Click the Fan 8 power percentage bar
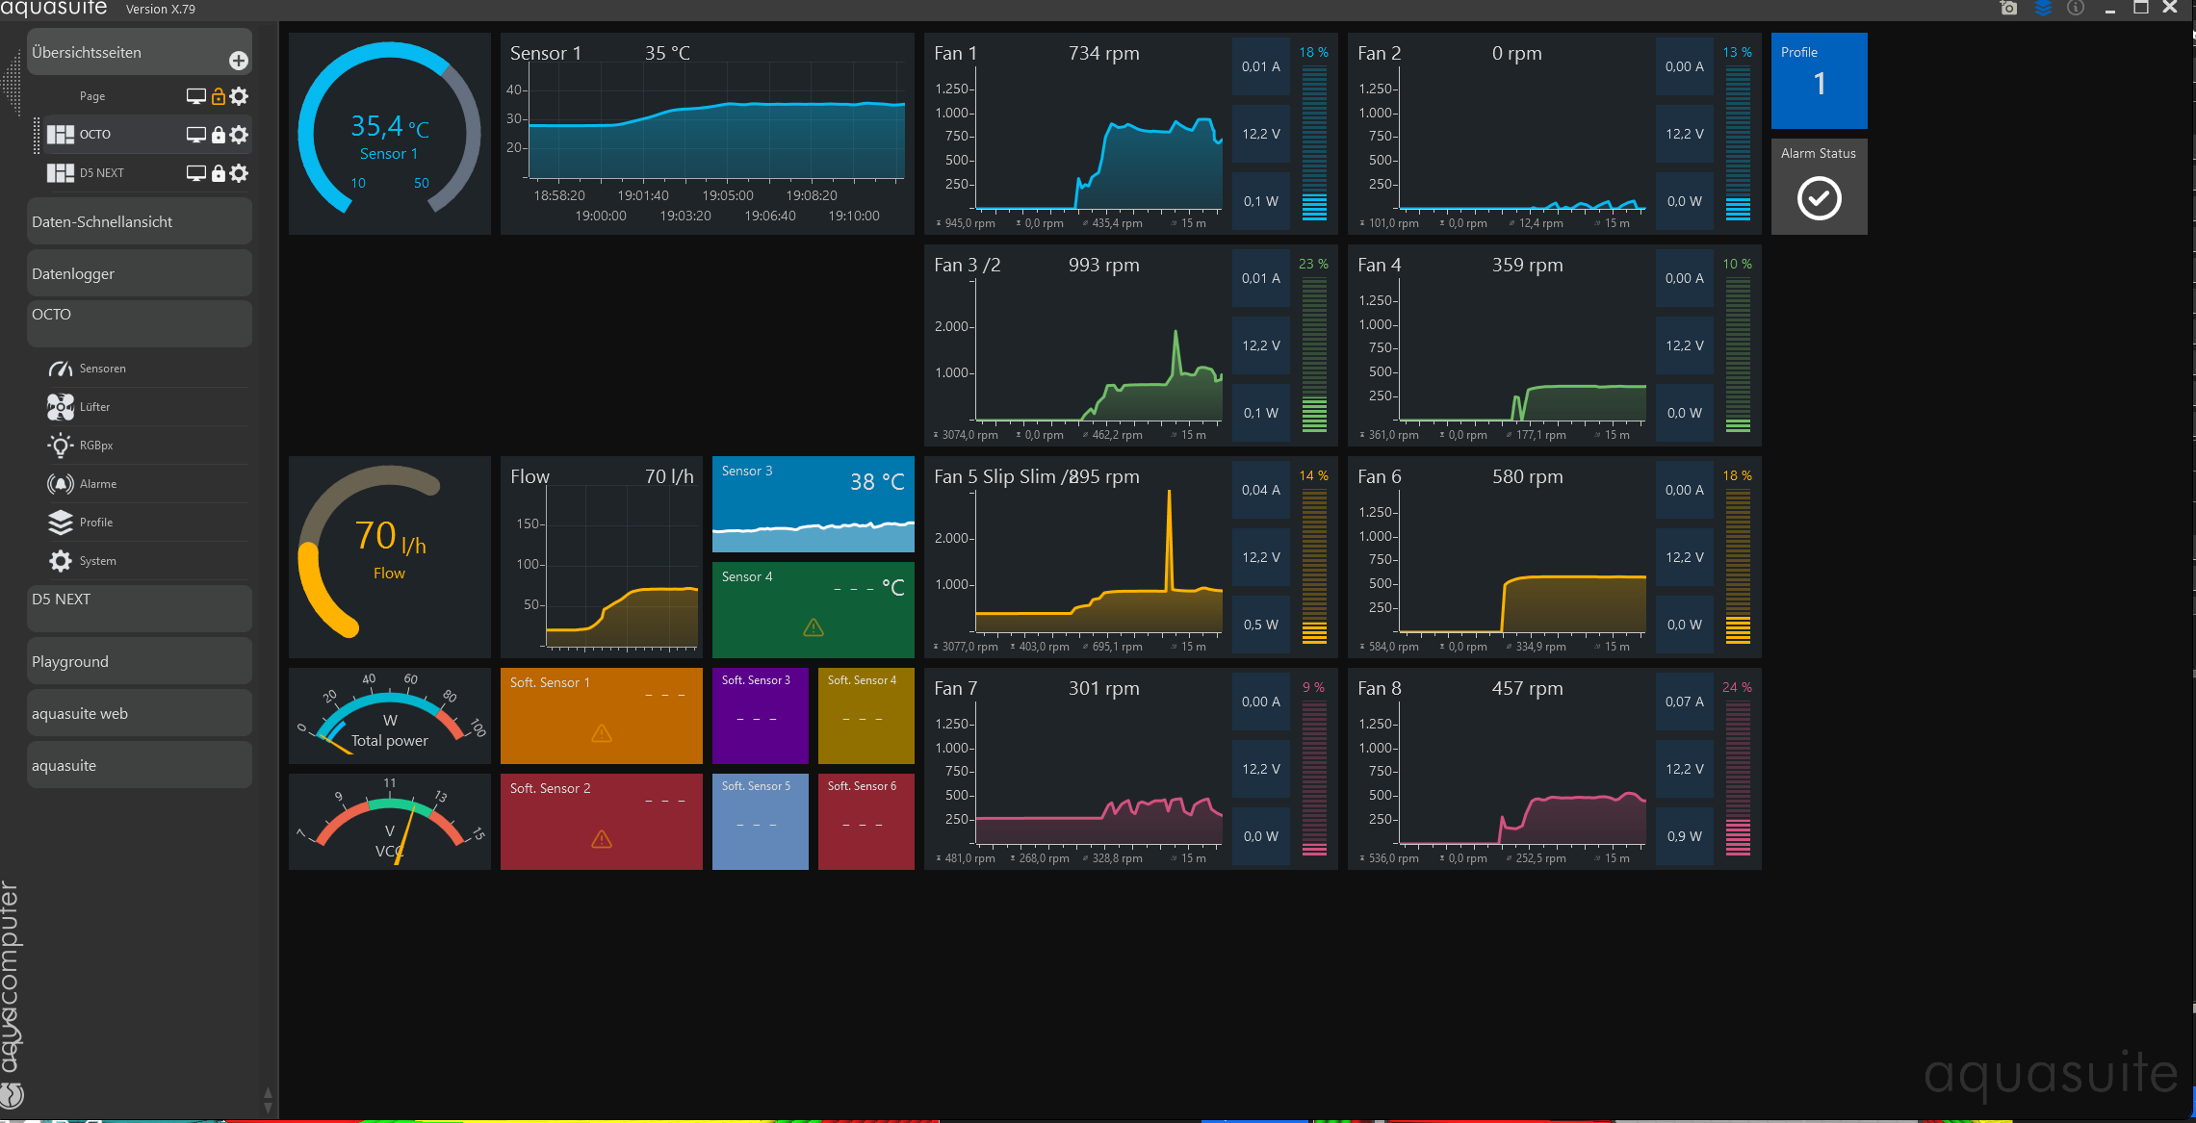Image resolution: width=2196 pixels, height=1123 pixels. pyautogui.click(x=1738, y=778)
